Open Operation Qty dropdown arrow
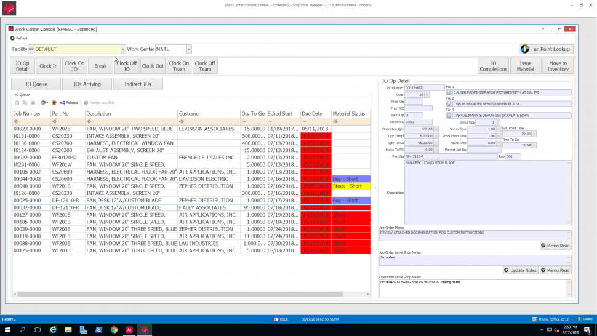This screenshot has height=336, width=597. pyautogui.click(x=436, y=129)
